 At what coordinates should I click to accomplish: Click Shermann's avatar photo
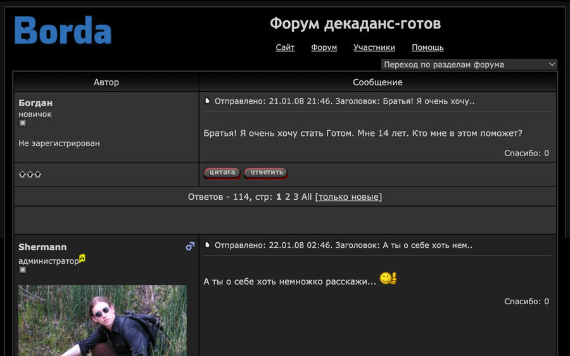pyautogui.click(x=103, y=320)
